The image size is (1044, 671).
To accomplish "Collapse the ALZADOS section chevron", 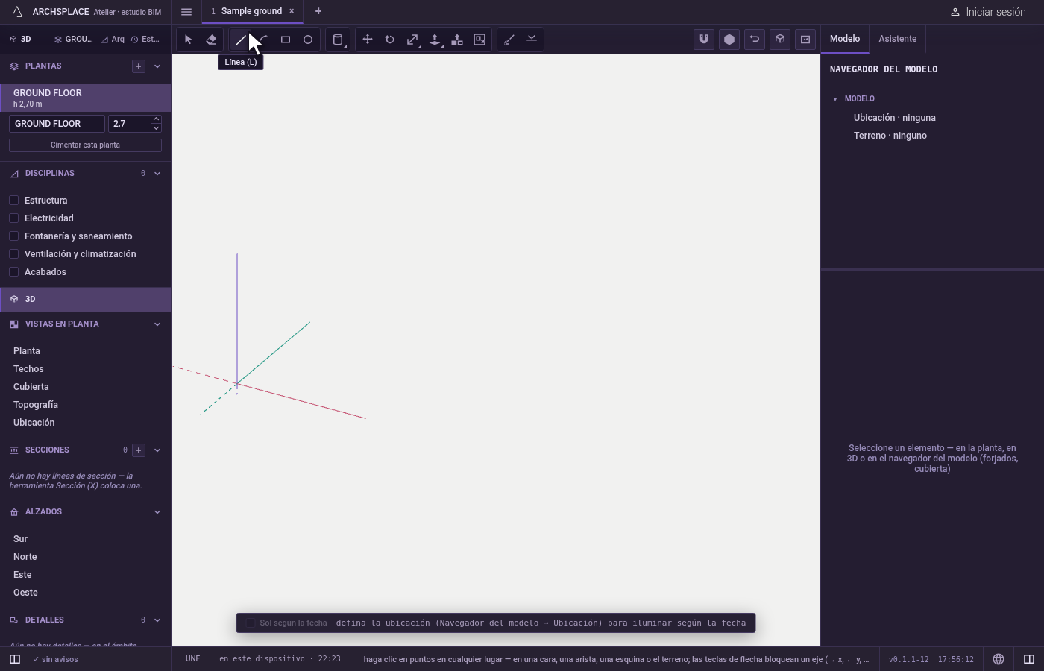I will point(157,512).
